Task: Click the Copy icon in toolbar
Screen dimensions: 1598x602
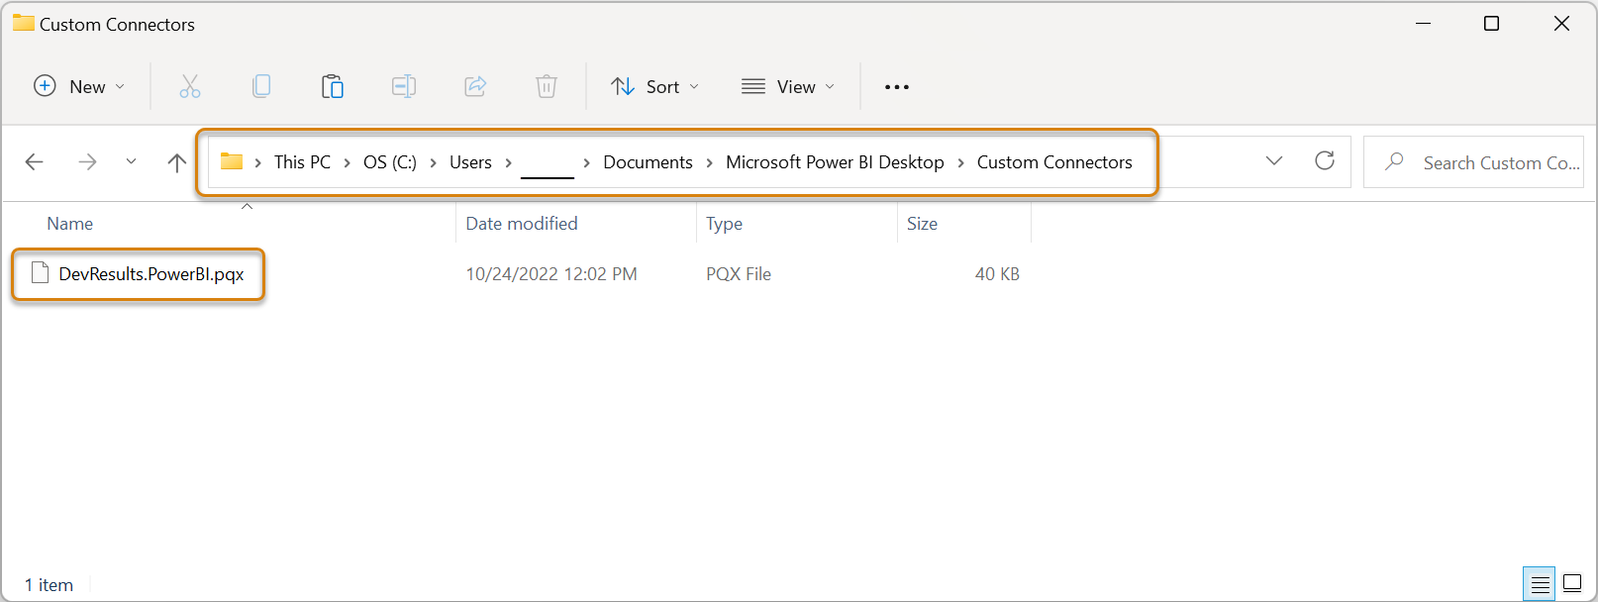Action: pyautogui.click(x=261, y=87)
